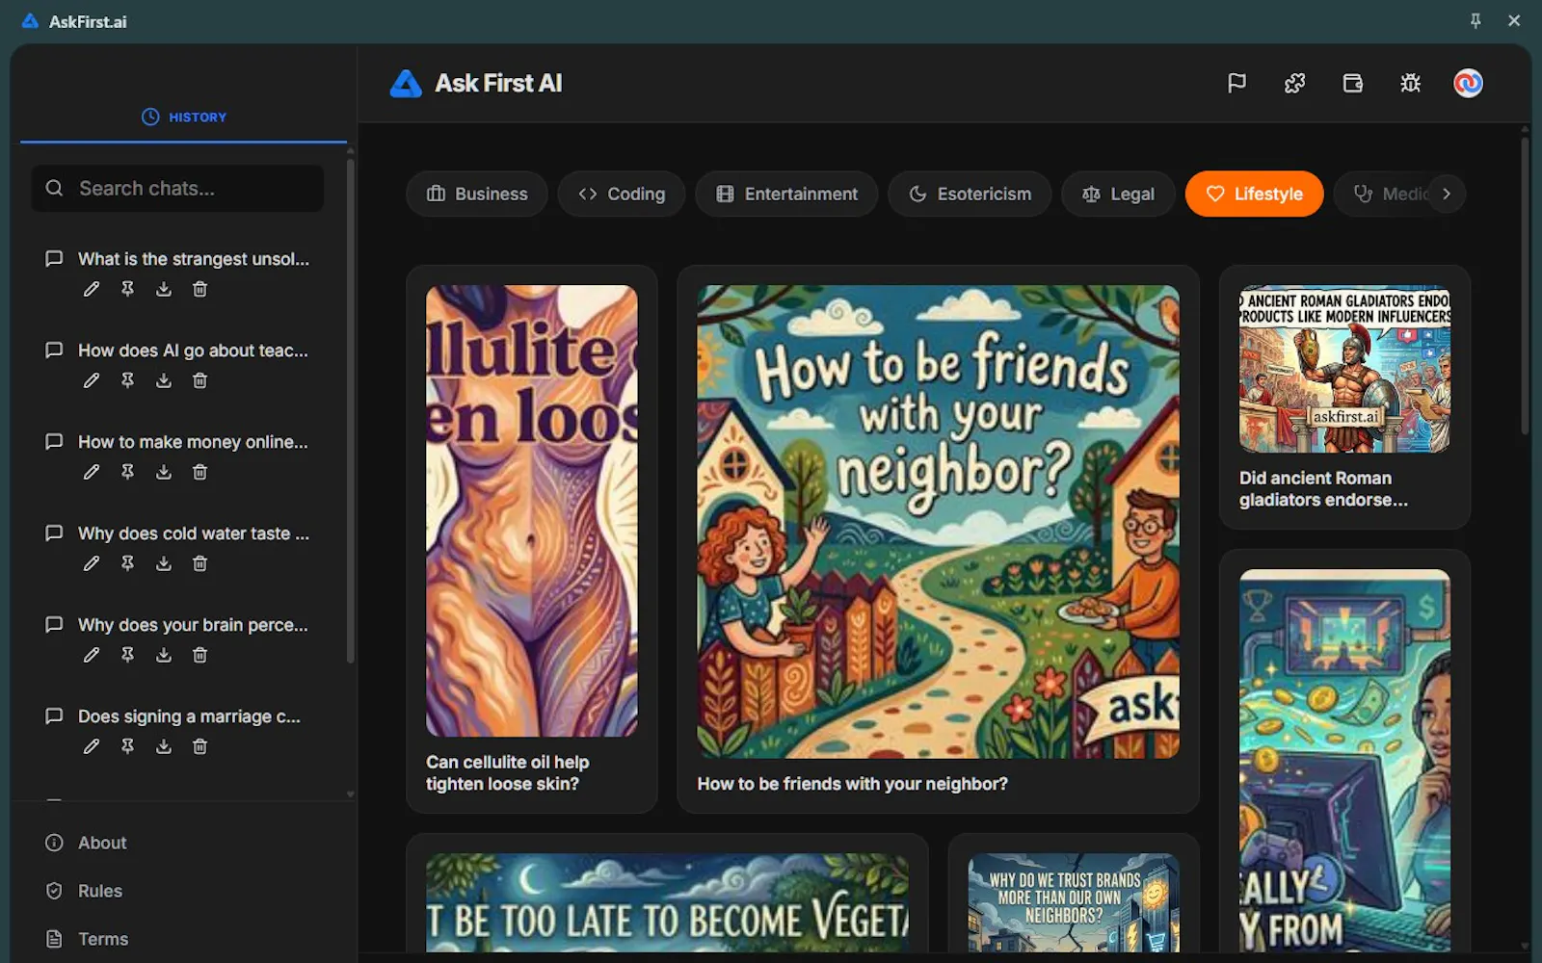Rename the 'Why does your brain perce...' chat
The height and width of the screenshot is (963, 1542).
coord(91,655)
